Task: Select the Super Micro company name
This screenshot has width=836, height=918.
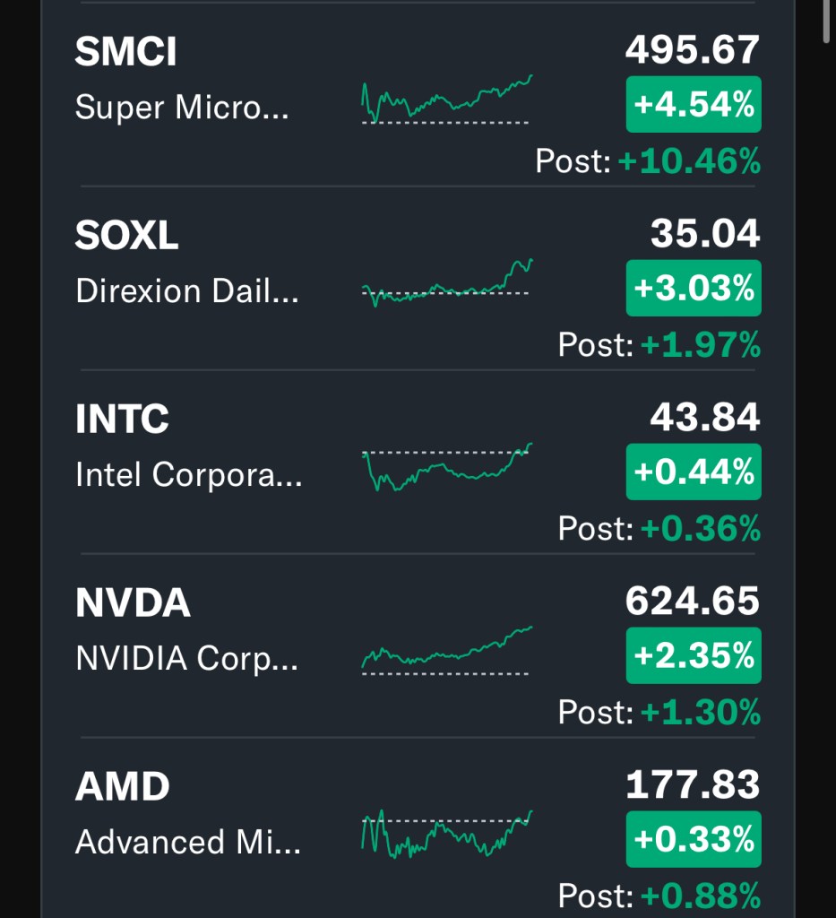Action: click(x=182, y=108)
